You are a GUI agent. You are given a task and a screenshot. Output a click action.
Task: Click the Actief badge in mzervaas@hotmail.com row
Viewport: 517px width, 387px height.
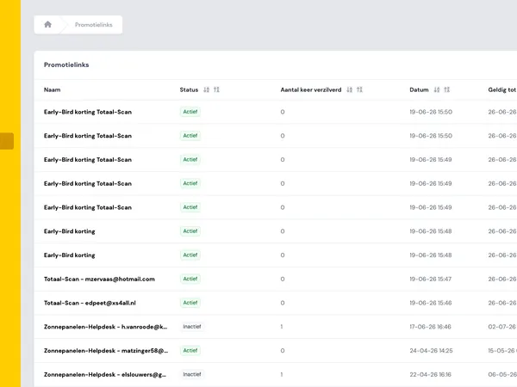[190, 279]
